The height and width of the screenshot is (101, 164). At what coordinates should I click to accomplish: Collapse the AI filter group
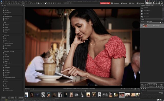[3, 7]
